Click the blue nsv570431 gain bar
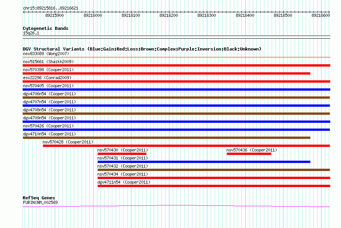This screenshot has height=228, width=341. pyautogui.click(x=204, y=162)
